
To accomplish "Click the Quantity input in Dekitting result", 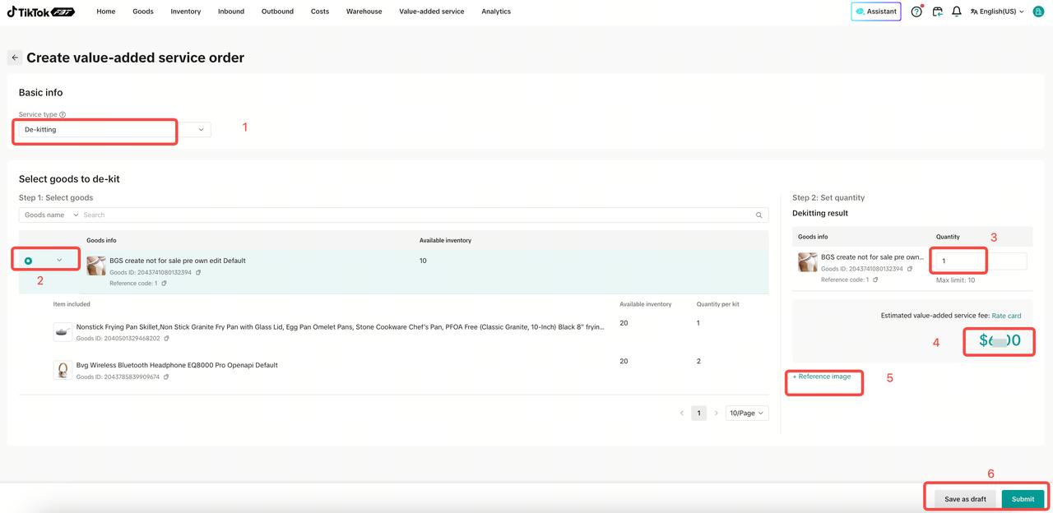I will coord(981,261).
